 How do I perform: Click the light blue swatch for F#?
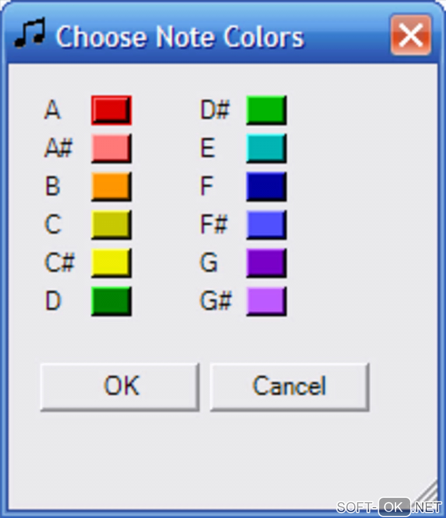(x=266, y=225)
